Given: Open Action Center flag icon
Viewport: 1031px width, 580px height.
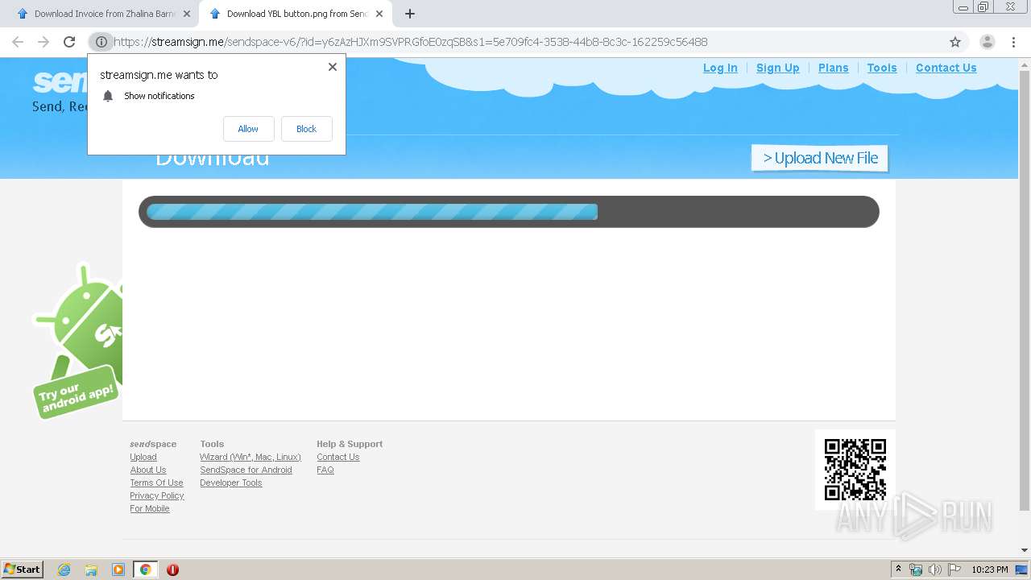Looking at the screenshot, I should [954, 570].
